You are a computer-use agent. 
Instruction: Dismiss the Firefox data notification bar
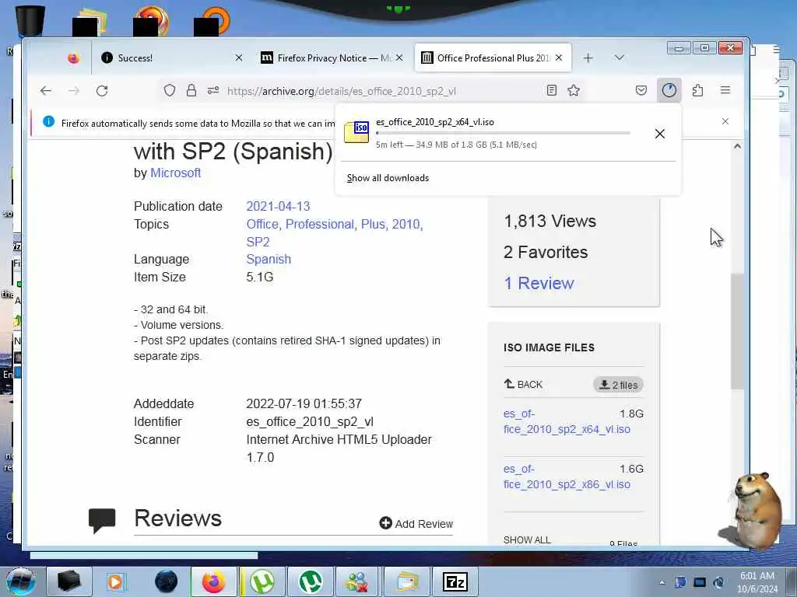click(725, 121)
